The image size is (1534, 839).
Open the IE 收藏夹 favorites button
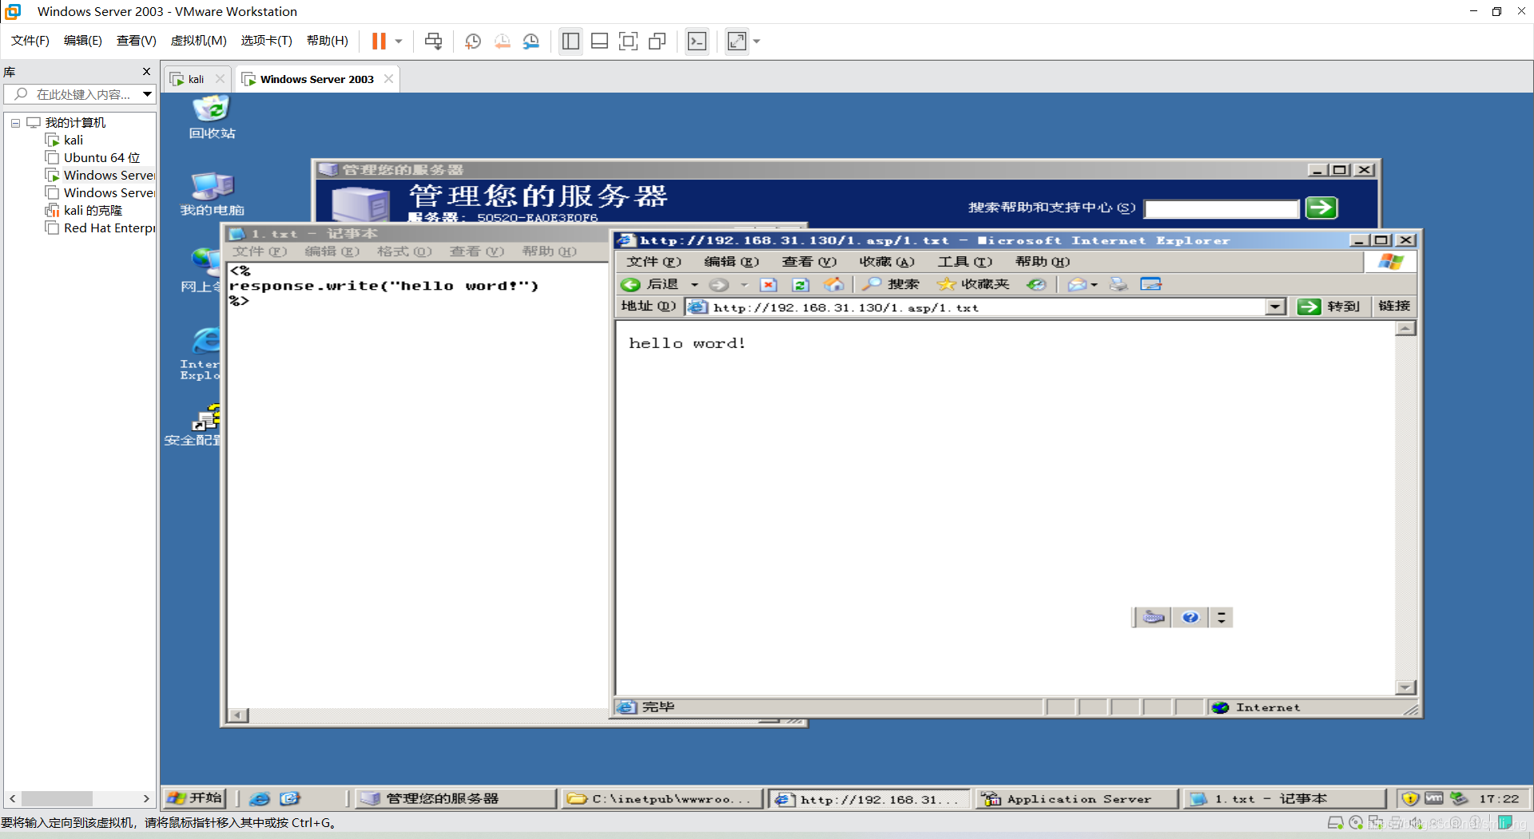(x=974, y=284)
